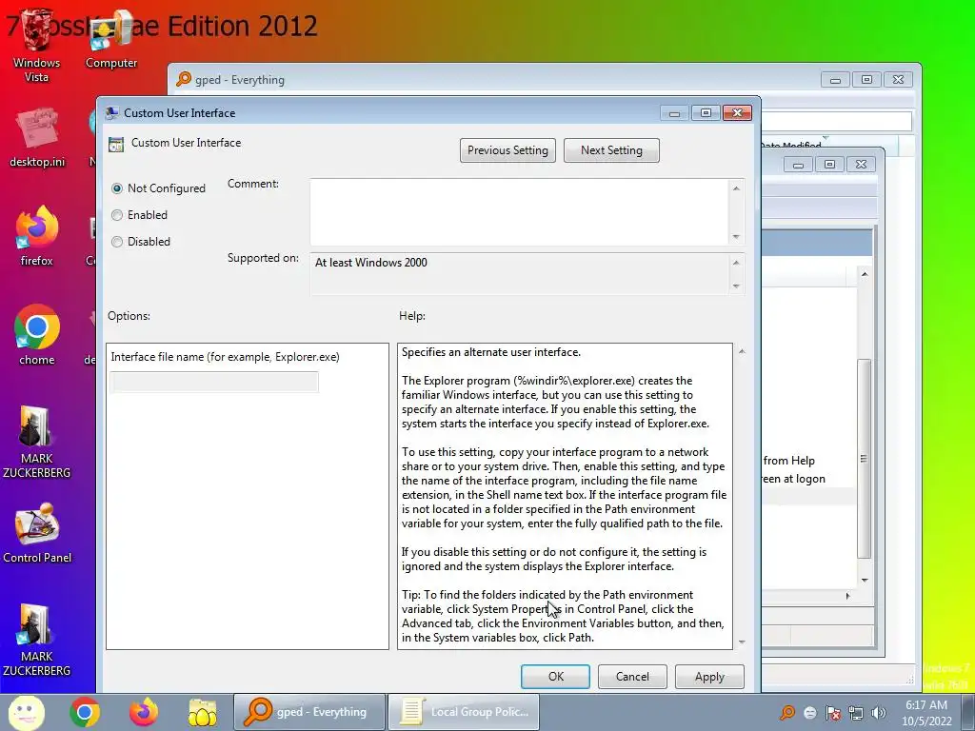The image size is (975, 731).
Task: Click scroll up arrow in background policy window
Action: coord(865,274)
